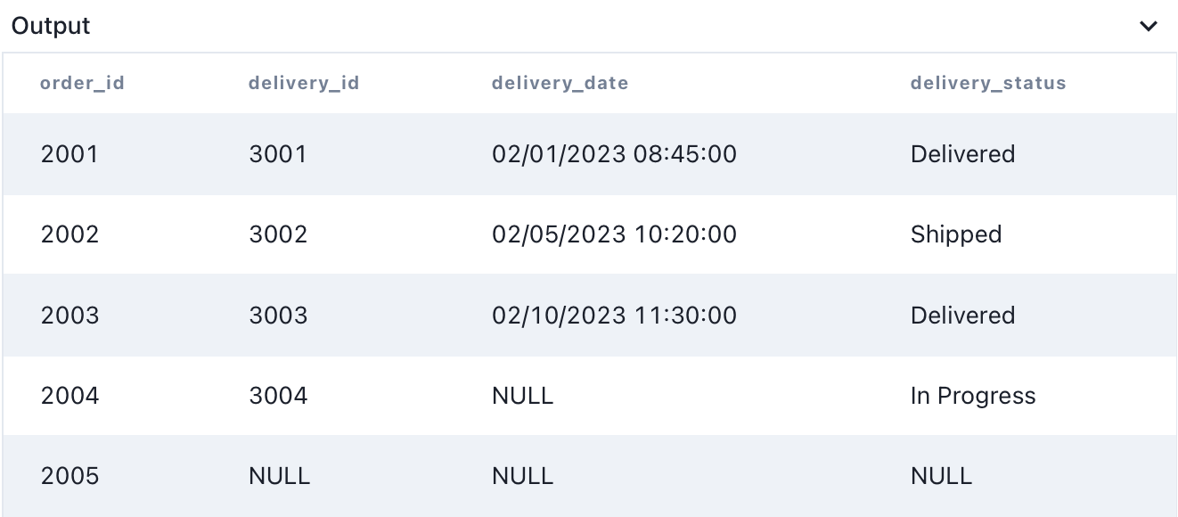Image resolution: width=1178 pixels, height=517 pixels.
Task: Click delivery date 02/01/2023 08:45:00
Action: click(x=614, y=154)
